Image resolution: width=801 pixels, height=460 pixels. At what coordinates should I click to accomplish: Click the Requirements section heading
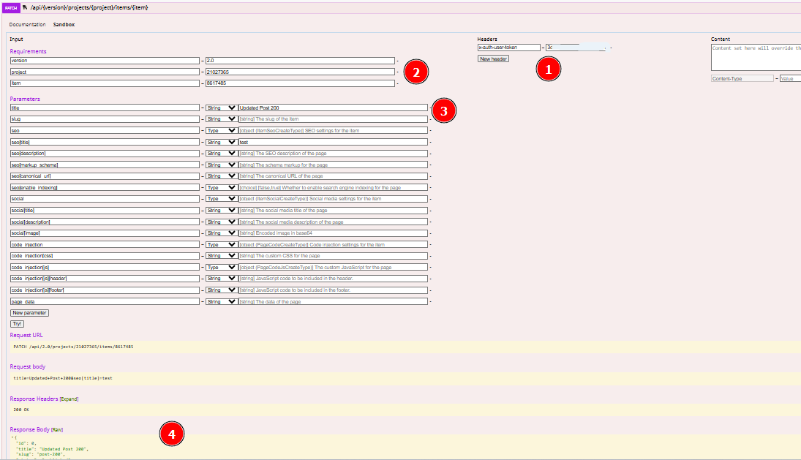click(28, 52)
